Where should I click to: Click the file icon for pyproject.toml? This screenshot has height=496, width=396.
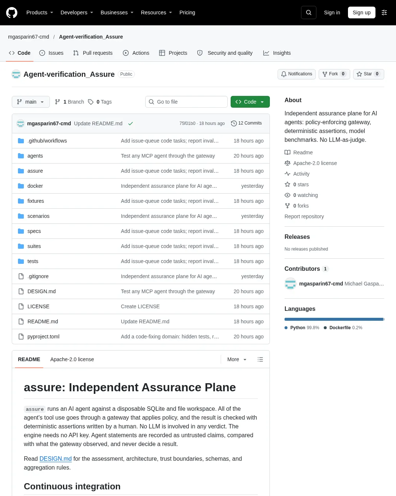click(x=21, y=337)
